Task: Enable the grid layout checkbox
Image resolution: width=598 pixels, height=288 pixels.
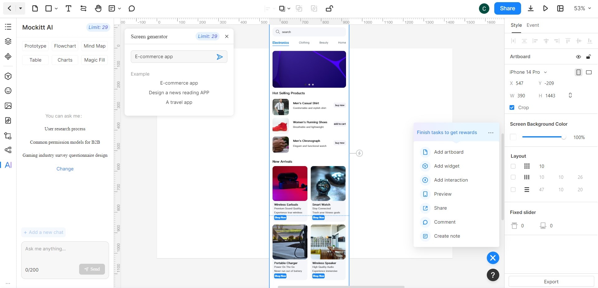Action: coord(513,166)
